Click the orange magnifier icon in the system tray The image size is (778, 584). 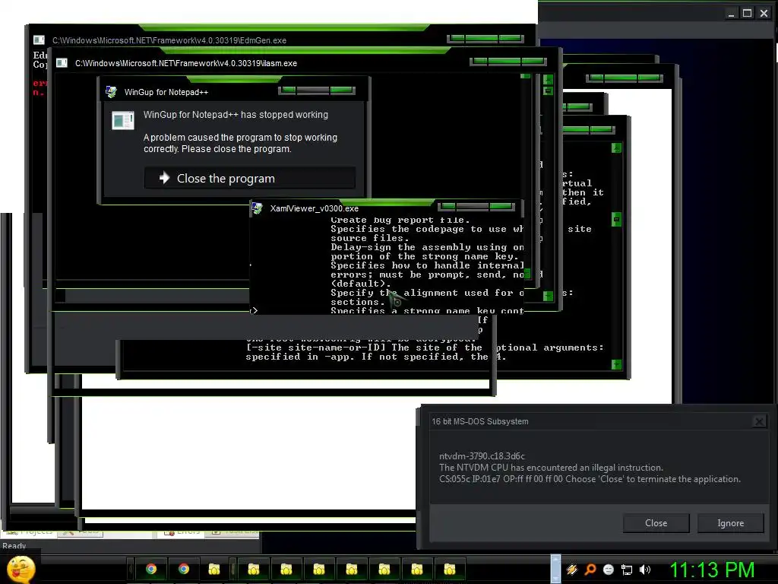[x=590, y=570]
